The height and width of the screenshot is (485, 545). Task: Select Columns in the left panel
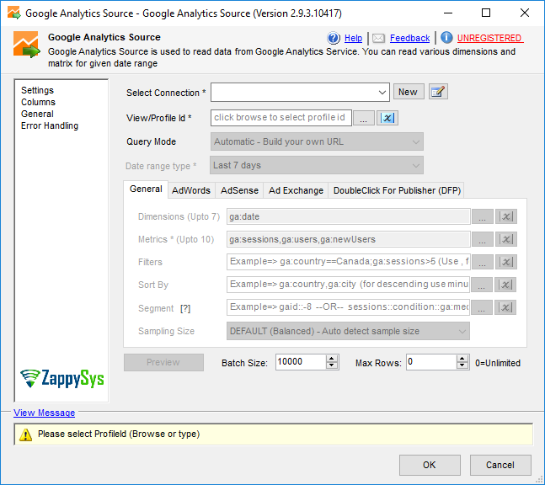38,102
